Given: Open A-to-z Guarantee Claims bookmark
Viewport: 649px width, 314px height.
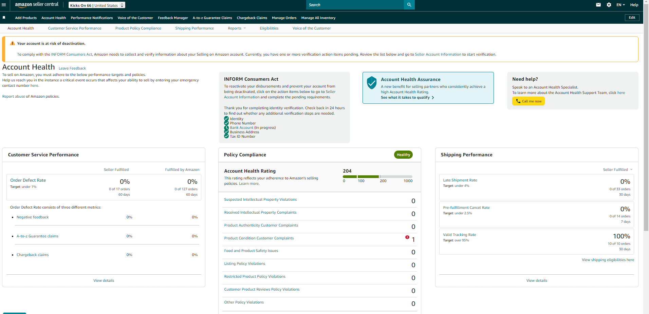Looking at the screenshot, I should (212, 18).
